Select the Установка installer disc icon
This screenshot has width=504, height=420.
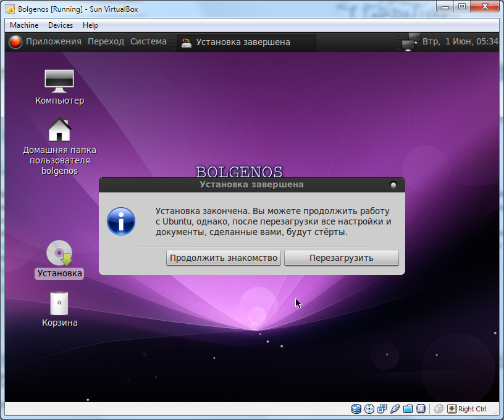[59, 259]
